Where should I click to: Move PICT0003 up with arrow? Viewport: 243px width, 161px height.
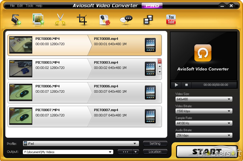(x=160, y=67)
